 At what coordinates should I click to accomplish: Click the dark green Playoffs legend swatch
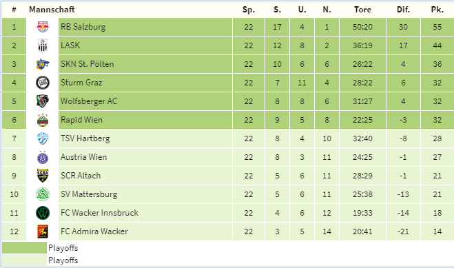24,248
